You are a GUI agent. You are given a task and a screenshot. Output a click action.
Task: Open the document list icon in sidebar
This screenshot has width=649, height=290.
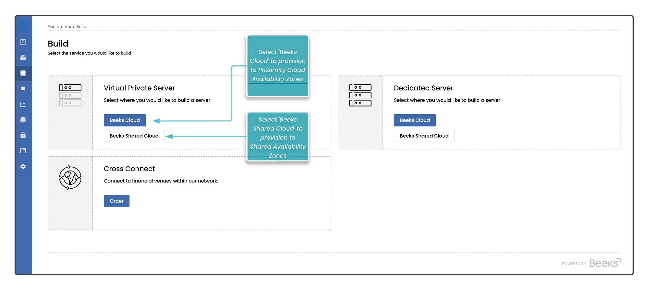(23, 42)
